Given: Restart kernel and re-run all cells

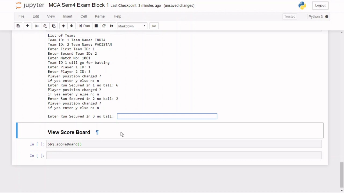Looking at the screenshot, I should click(x=112, y=26).
